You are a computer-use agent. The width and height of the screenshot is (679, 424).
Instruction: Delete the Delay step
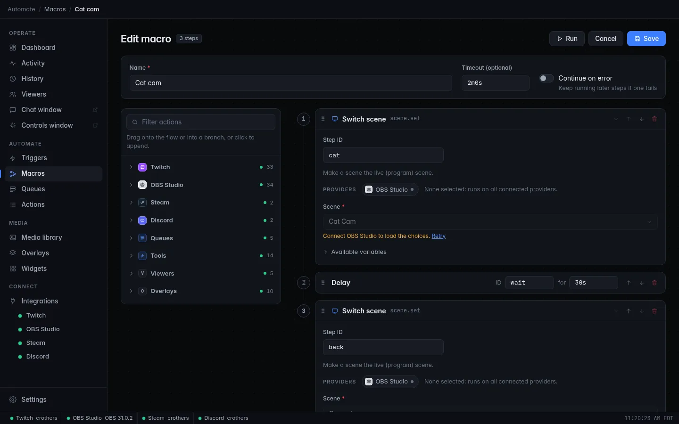pos(654,283)
